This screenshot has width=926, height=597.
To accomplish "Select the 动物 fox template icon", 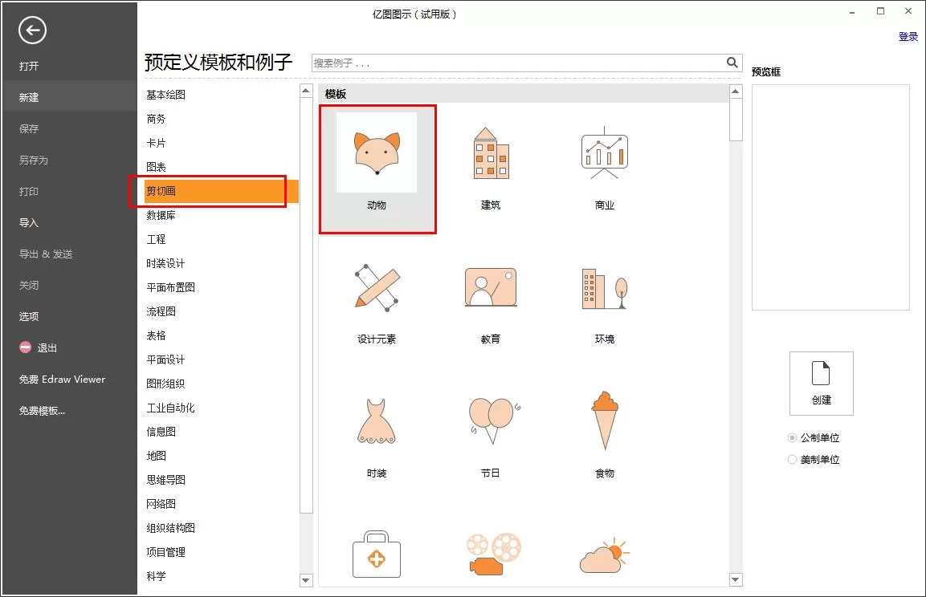I will click(377, 152).
